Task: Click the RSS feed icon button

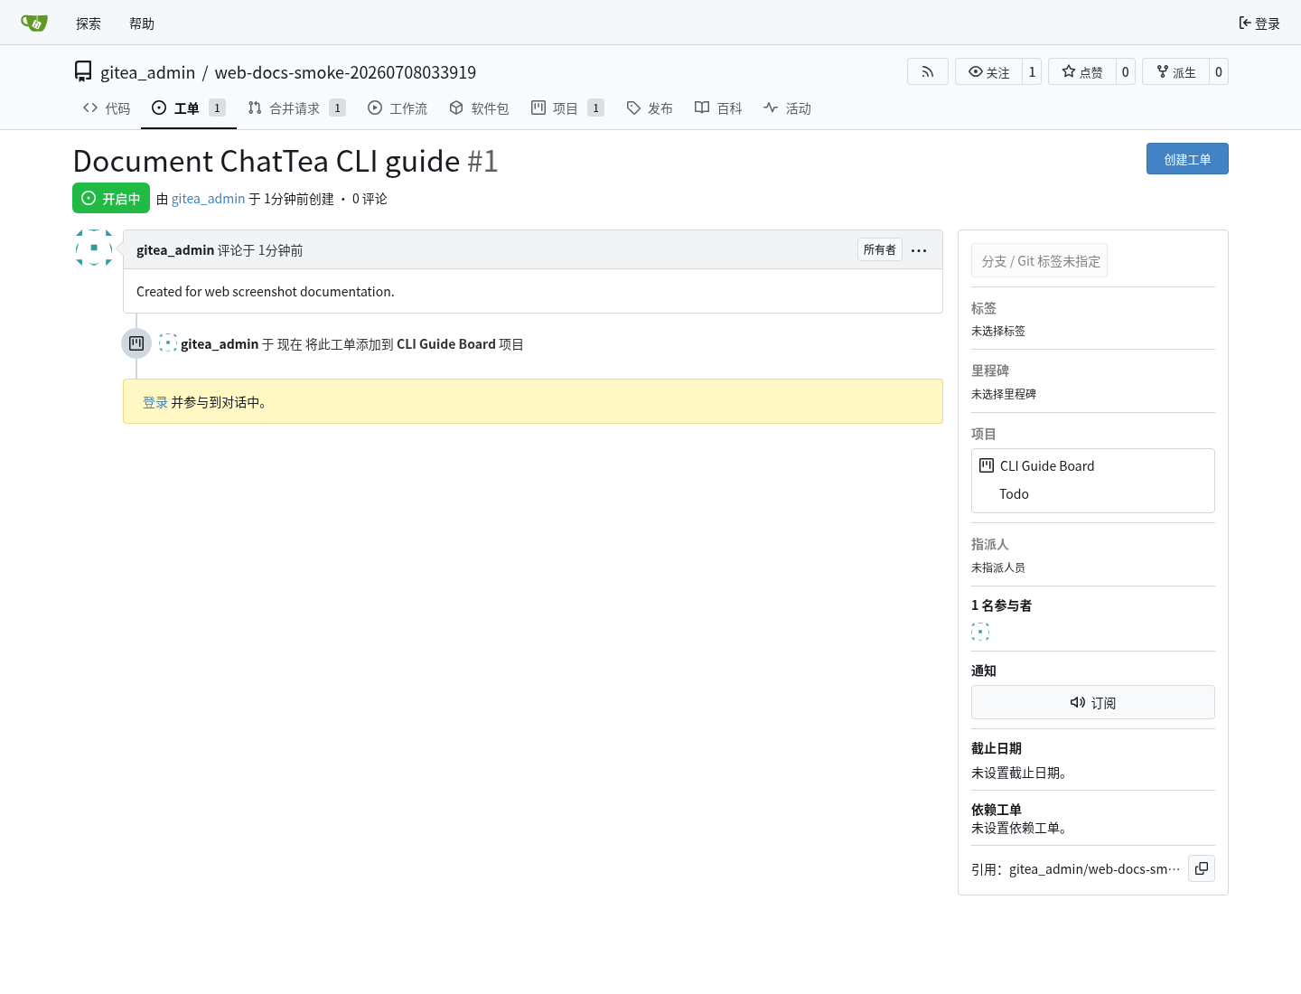Action: point(928,71)
